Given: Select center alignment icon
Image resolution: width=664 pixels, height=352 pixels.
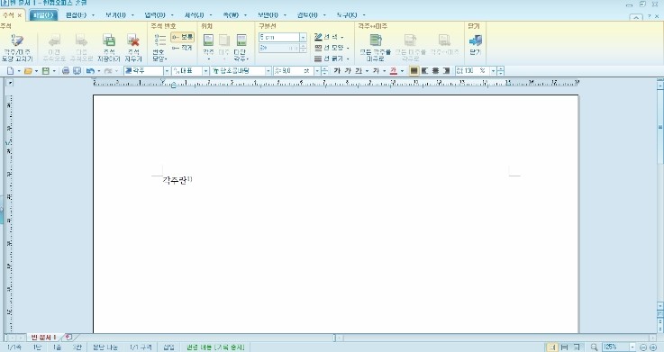Looking at the screenshot, I should [435, 71].
